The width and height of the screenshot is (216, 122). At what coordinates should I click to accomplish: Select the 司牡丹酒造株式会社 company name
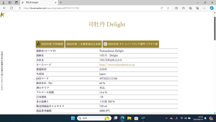[x=111, y=60]
